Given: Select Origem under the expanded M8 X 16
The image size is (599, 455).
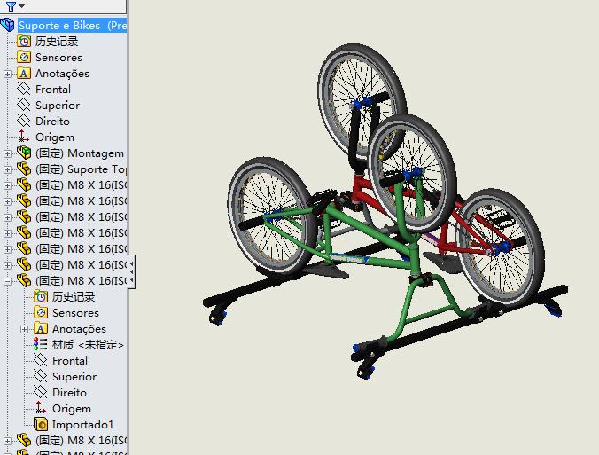Looking at the screenshot, I should pos(71,409).
